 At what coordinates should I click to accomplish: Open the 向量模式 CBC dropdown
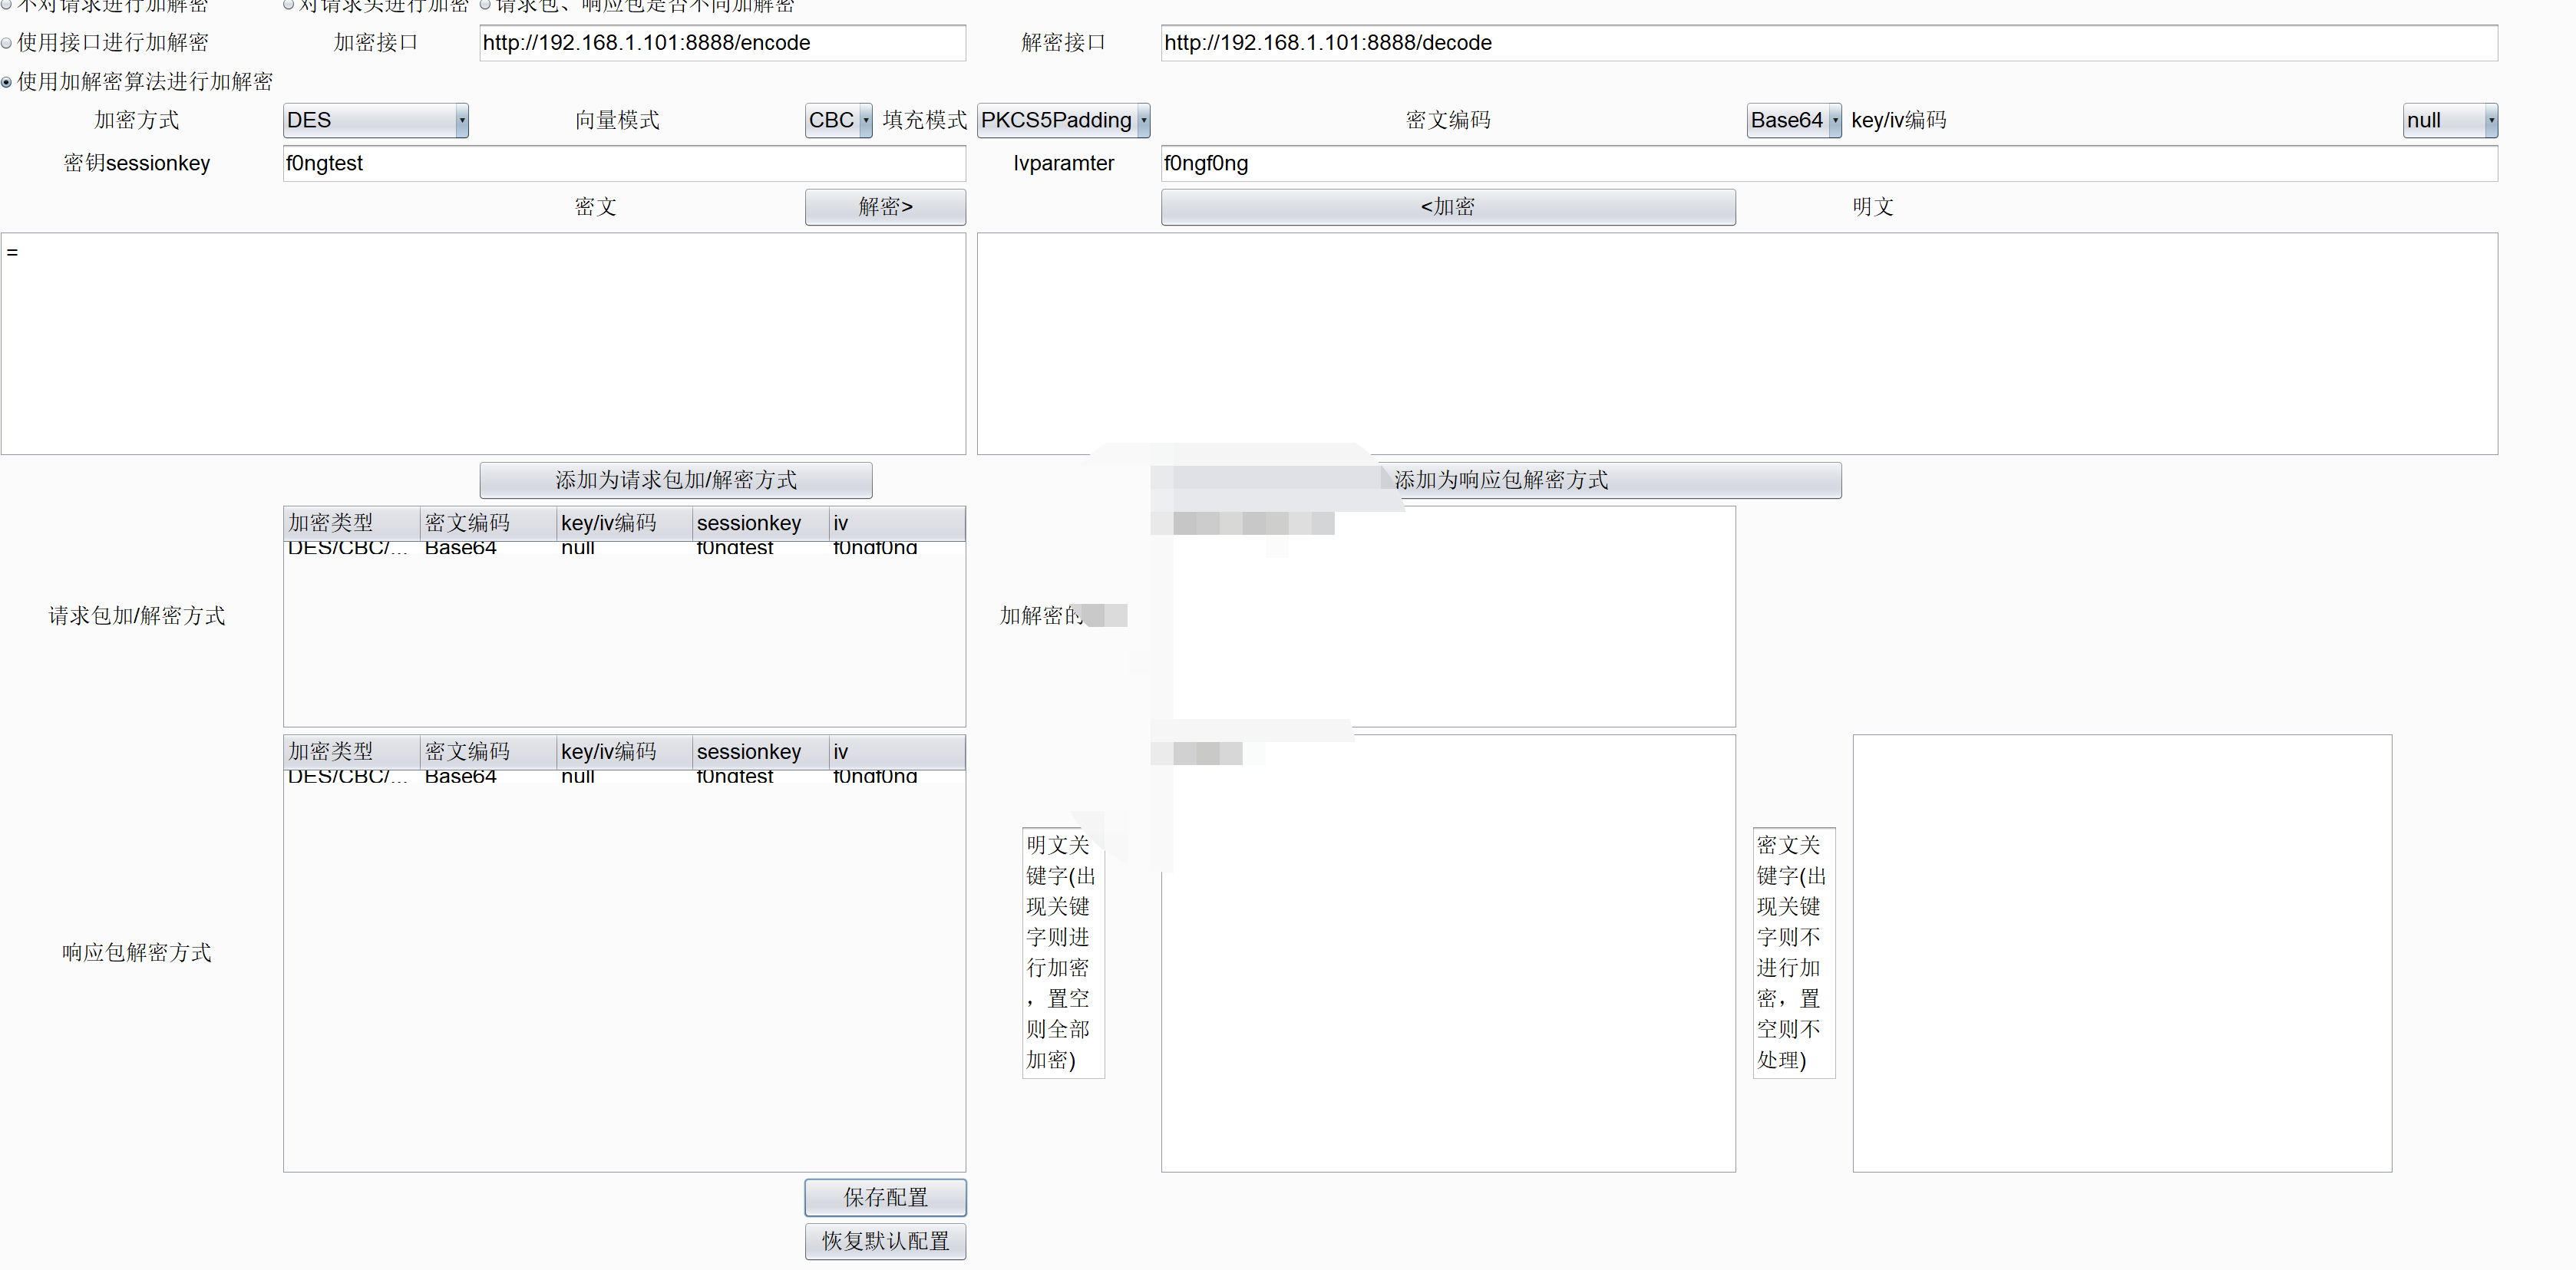point(839,120)
